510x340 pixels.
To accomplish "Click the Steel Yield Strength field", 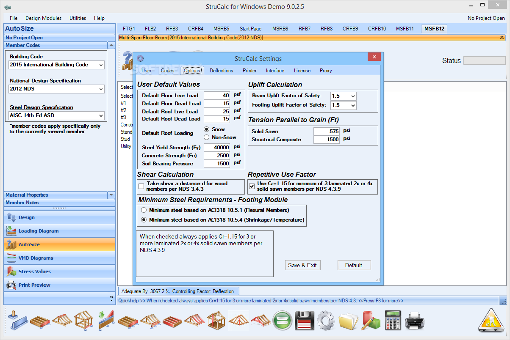I will click(217, 148).
